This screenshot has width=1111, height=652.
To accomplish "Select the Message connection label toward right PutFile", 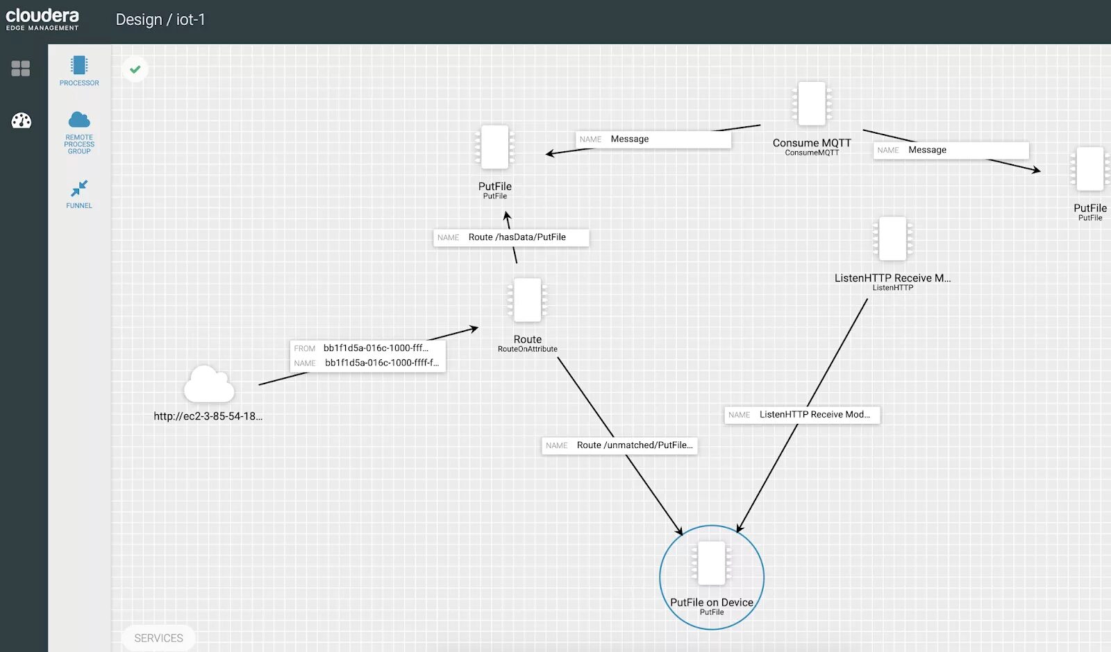I will click(x=951, y=150).
